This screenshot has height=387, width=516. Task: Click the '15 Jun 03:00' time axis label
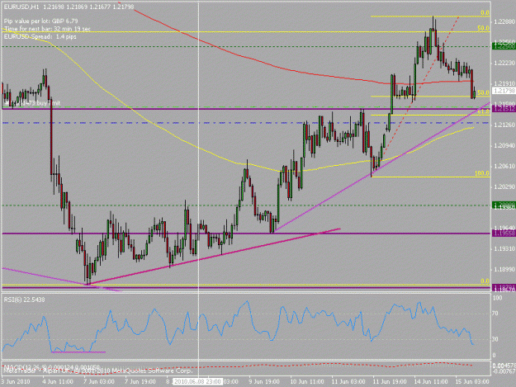pyautogui.click(x=472, y=381)
